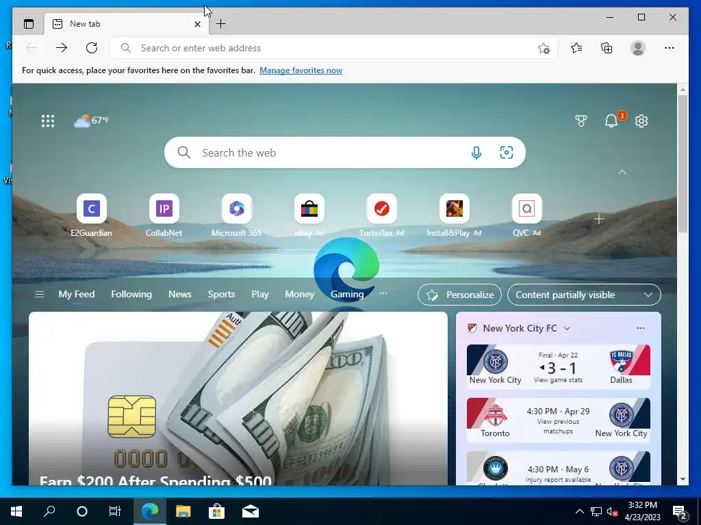
Task: Open File Explorer from taskbar
Action: tap(183, 511)
